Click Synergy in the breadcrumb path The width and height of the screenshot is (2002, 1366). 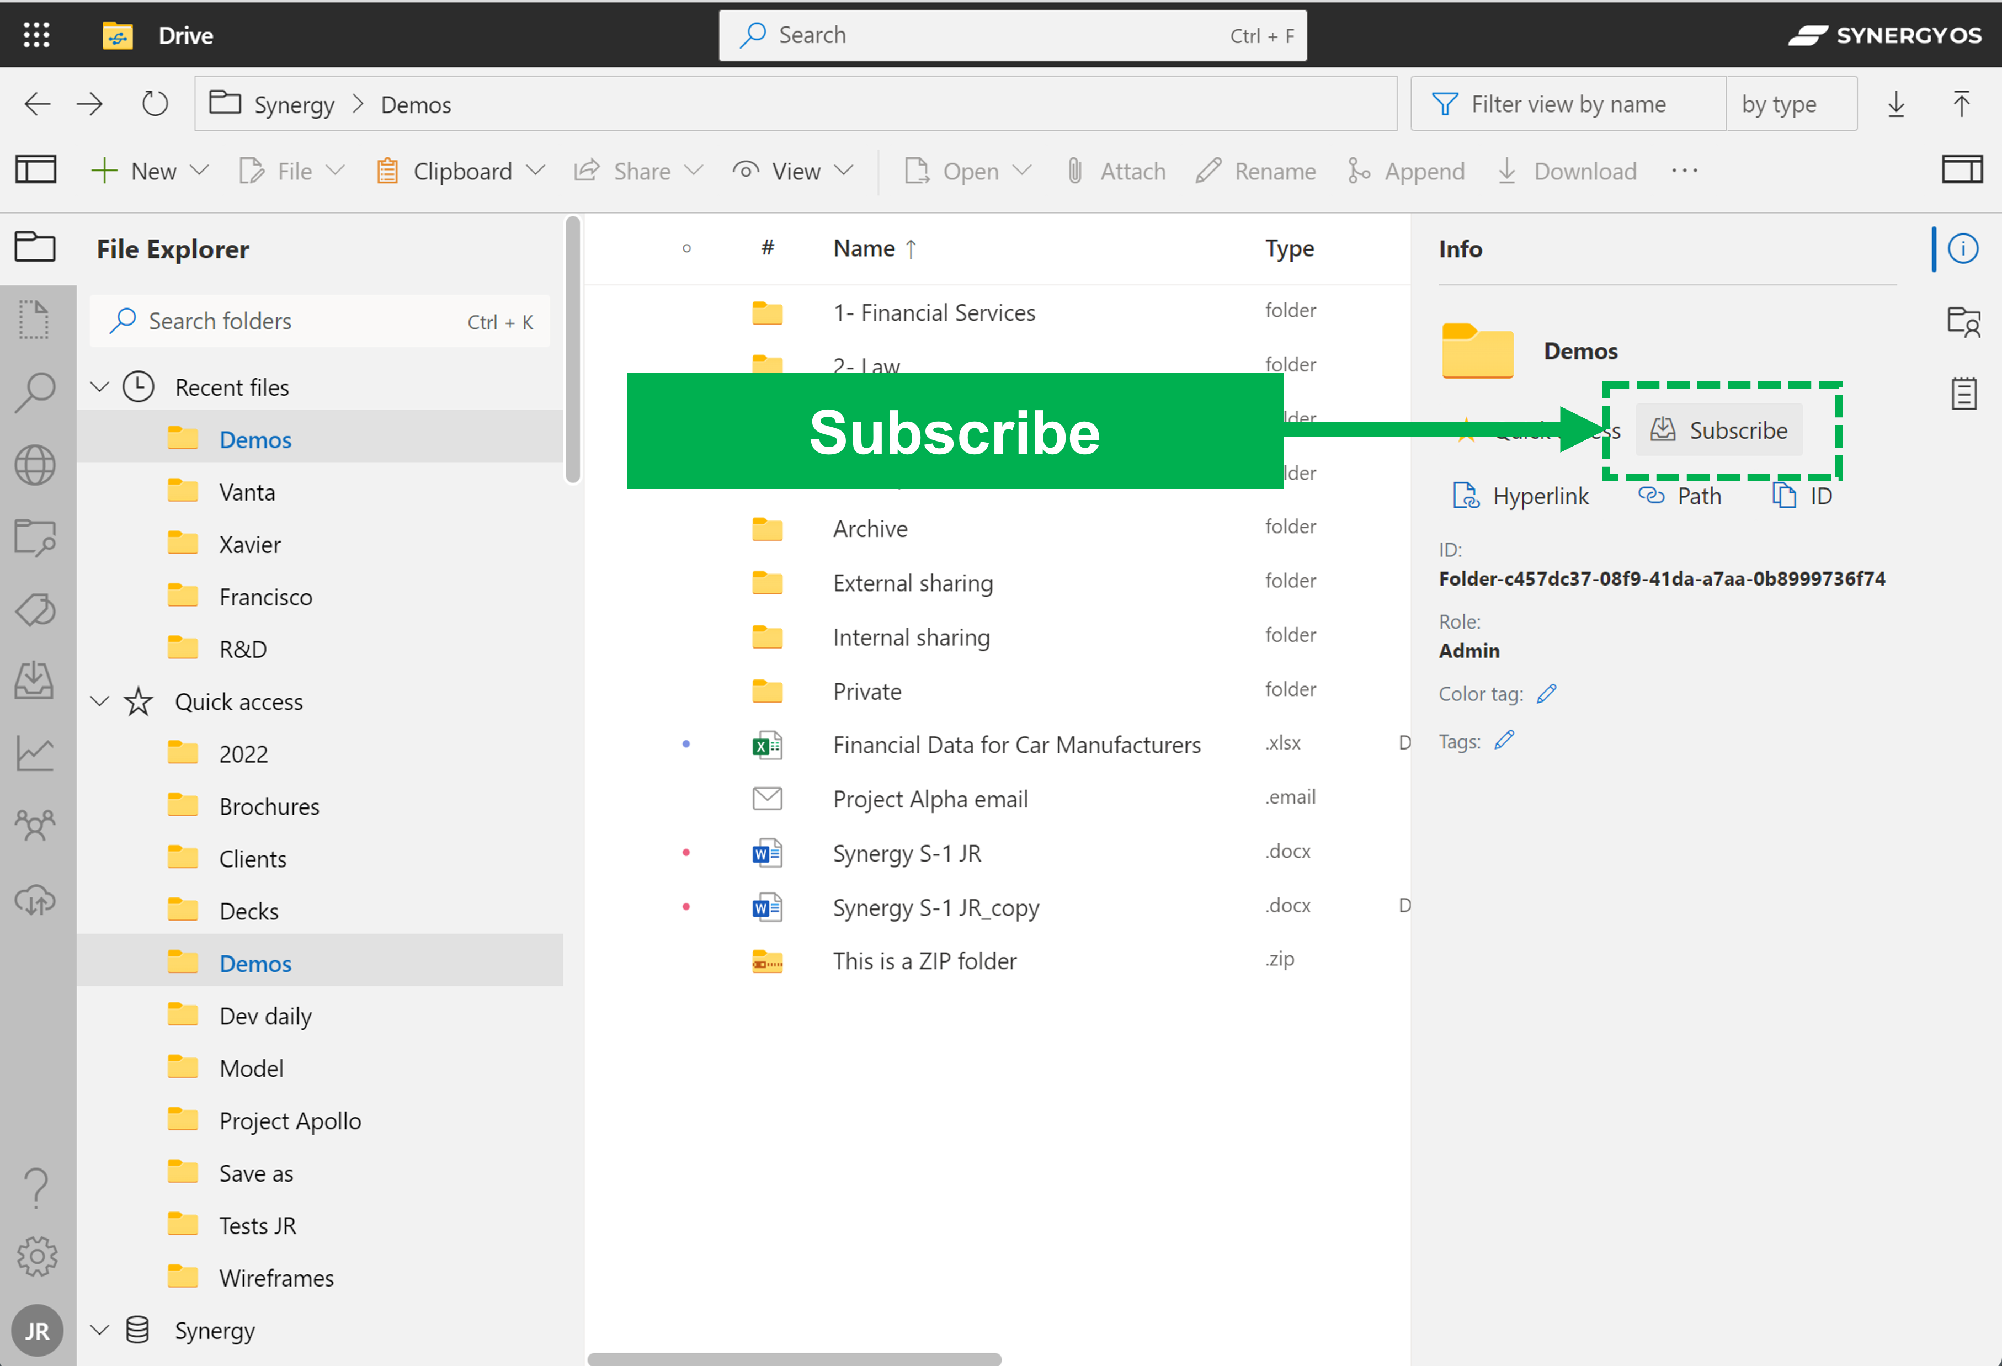point(294,104)
